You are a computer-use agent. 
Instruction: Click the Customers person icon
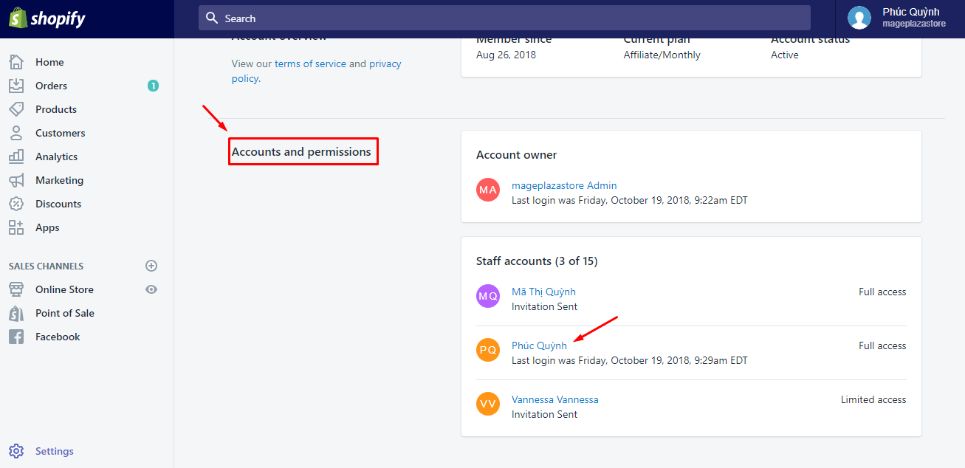coord(16,133)
